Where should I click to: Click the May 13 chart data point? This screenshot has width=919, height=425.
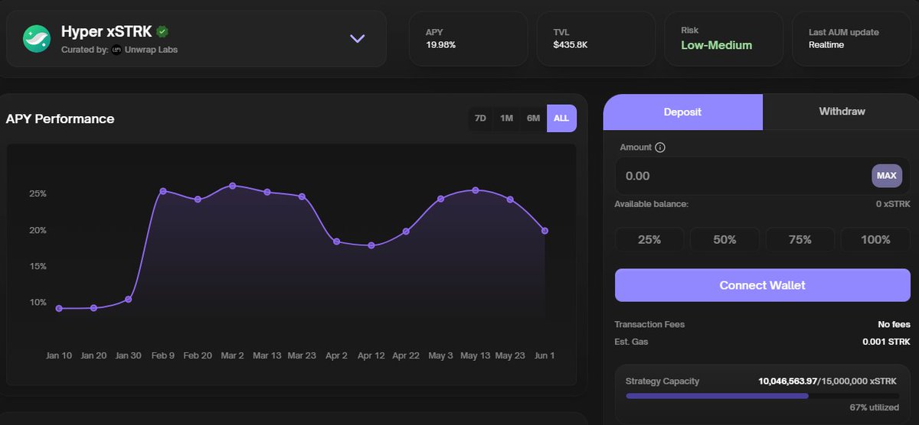(x=476, y=190)
